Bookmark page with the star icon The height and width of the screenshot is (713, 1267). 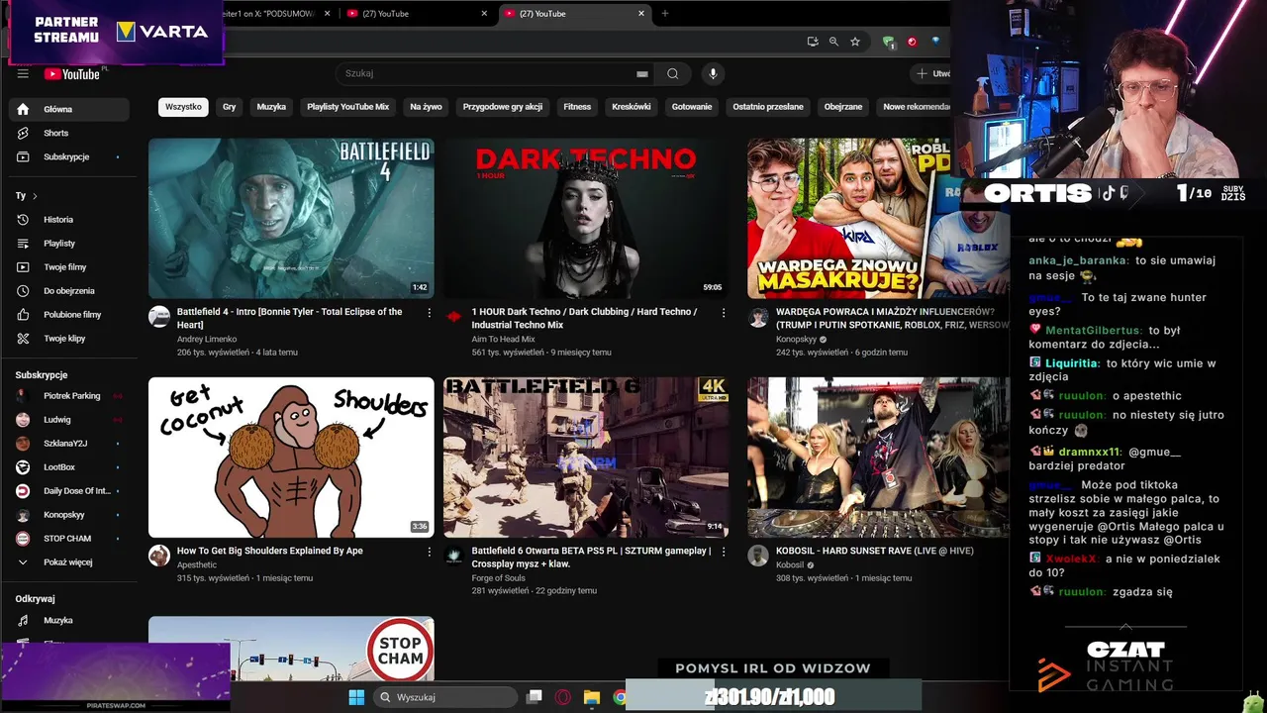[855, 42]
